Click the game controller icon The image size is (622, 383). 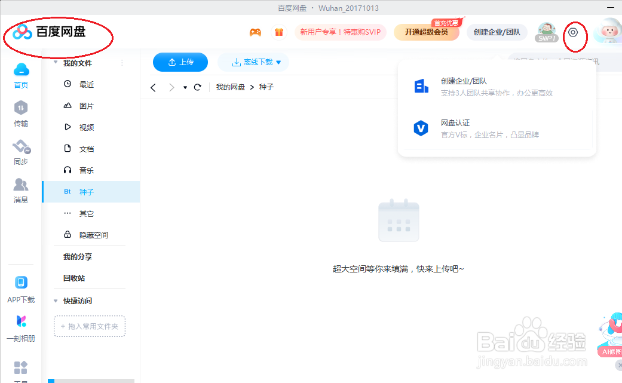(x=256, y=32)
